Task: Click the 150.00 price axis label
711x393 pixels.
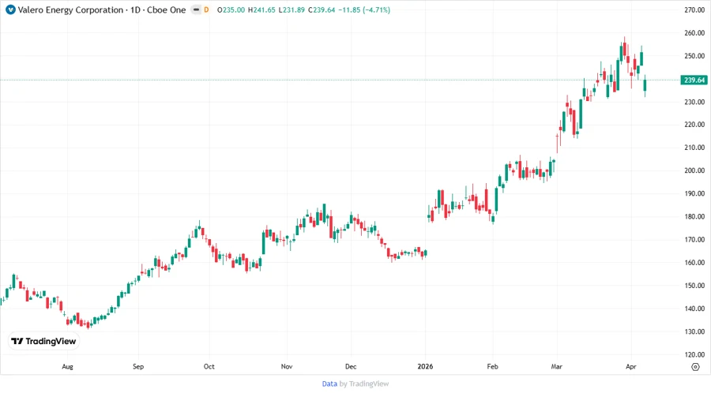Action: point(694,286)
